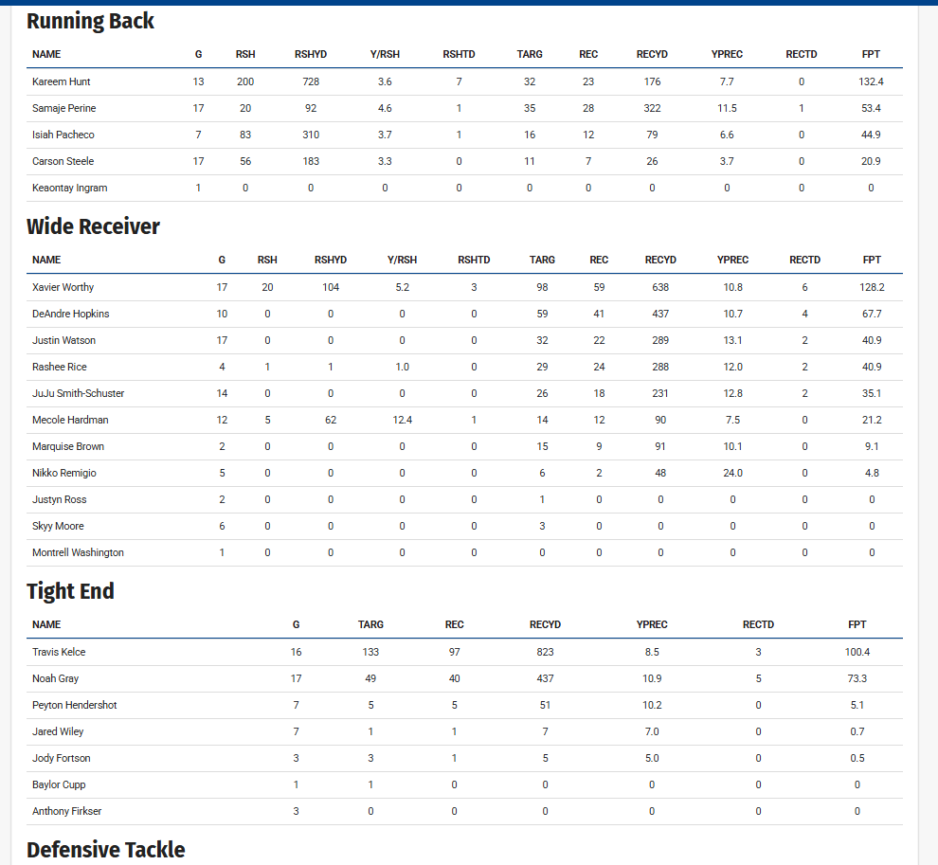This screenshot has height=865, width=938.
Task: Click REC header in Tight End table
Action: pos(454,624)
